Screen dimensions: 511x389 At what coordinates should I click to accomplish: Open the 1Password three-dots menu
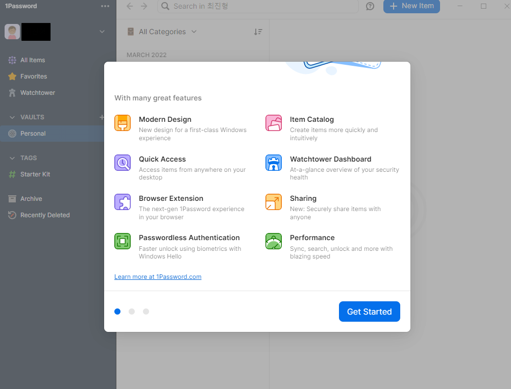click(105, 6)
